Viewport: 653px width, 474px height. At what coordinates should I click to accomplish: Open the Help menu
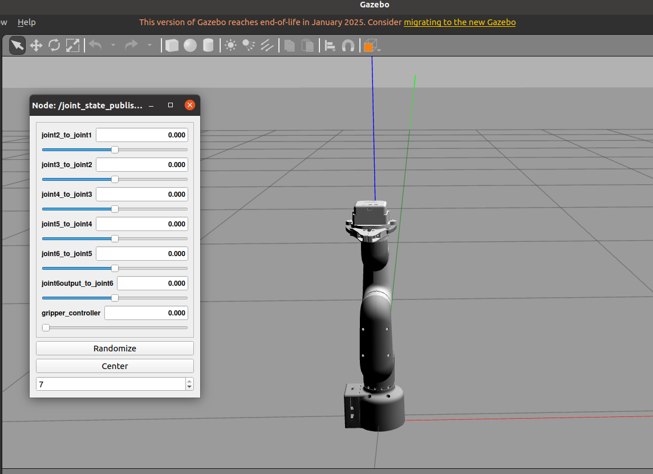pos(26,22)
